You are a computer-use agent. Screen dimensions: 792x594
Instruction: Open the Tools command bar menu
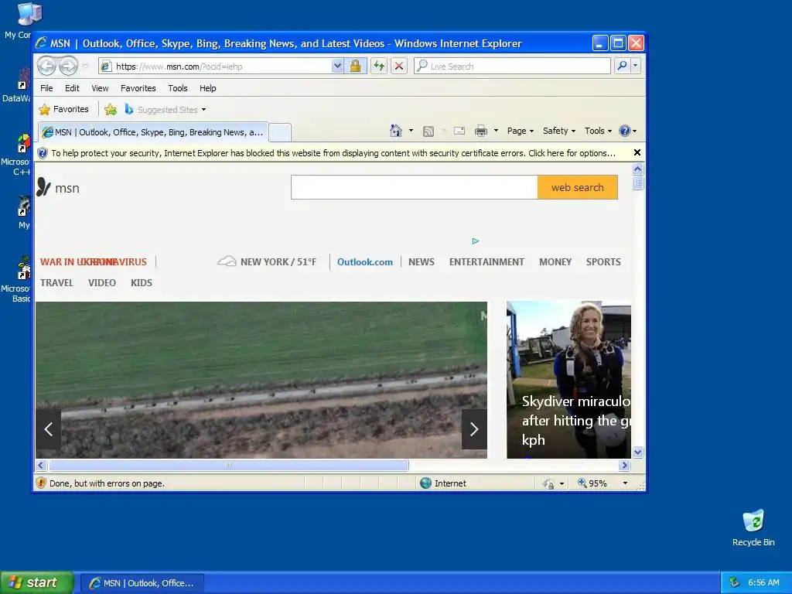598,131
